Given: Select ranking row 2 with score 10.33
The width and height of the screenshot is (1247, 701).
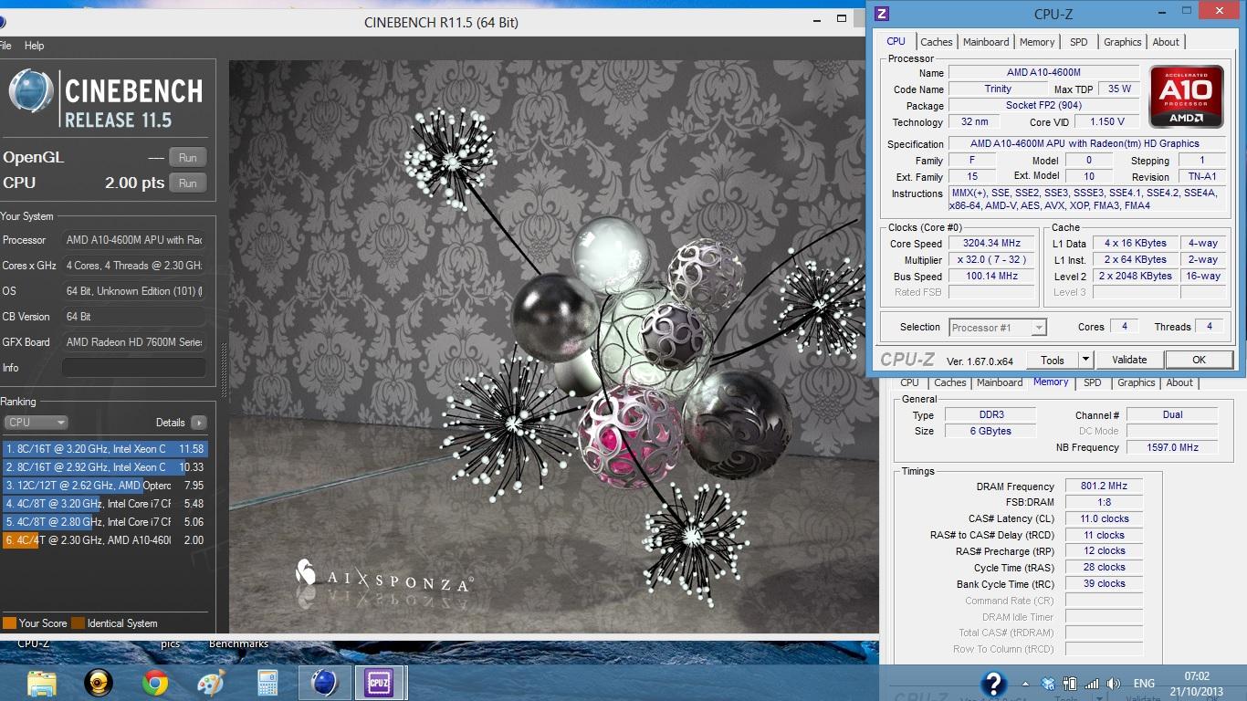Looking at the screenshot, I should pyautogui.click(x=105, y=467).
